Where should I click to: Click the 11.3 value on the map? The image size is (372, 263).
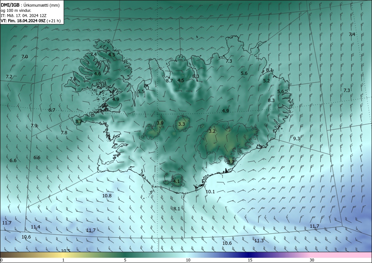(x=259, y=241)
